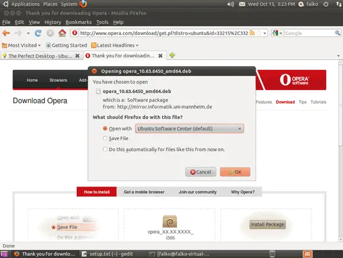Screen dimensions: 343x258
Task: Click the Tips link
Action: point(302,102)
